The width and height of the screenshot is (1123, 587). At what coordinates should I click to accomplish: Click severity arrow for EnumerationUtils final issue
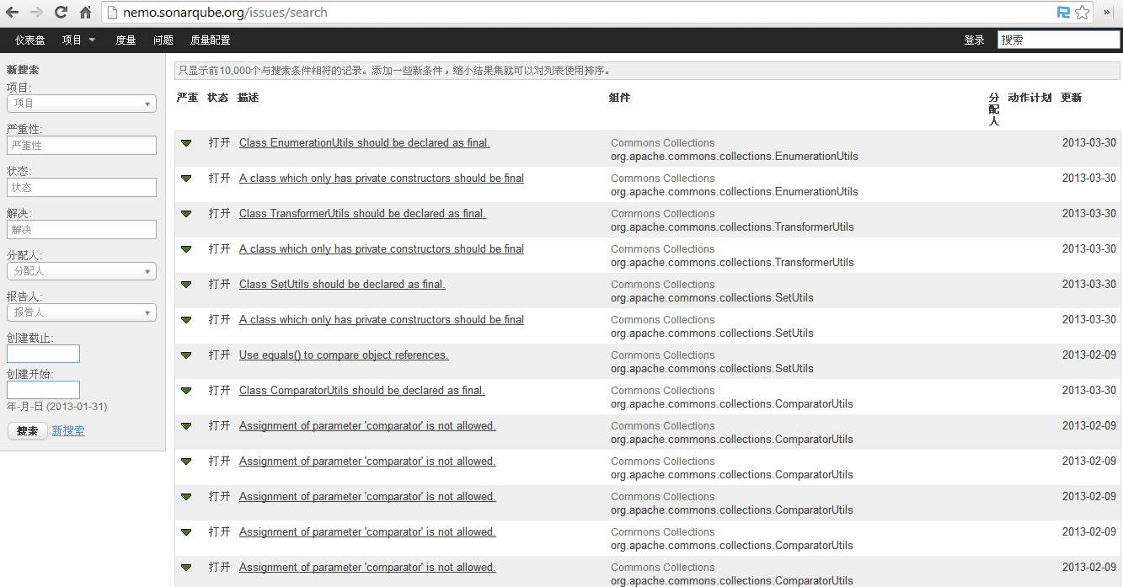pos(186,143)
